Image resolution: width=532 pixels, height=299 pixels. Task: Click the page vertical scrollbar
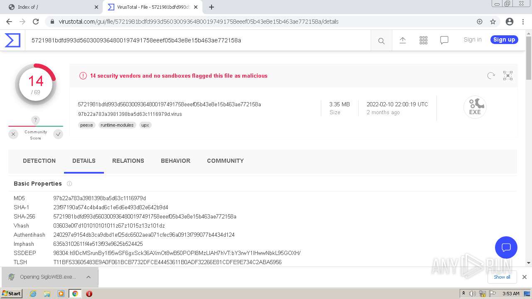pyautogui.click(x=529, y=58)
